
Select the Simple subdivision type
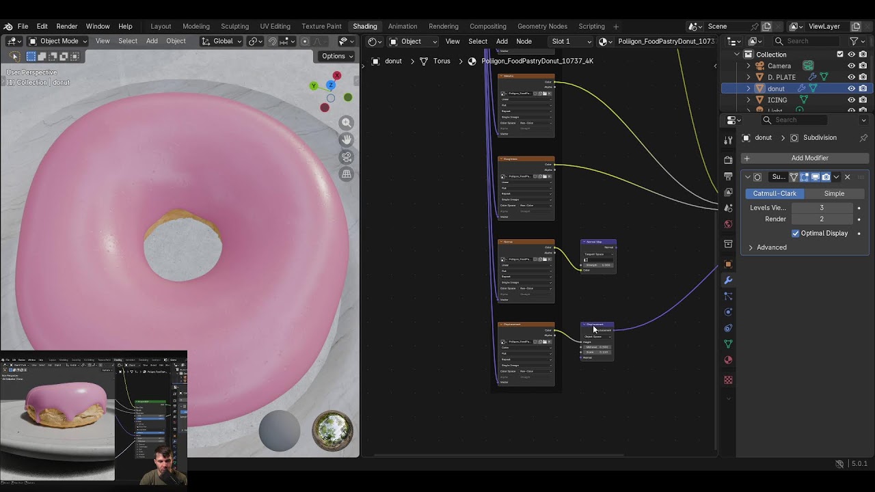click(x=834, y=193)
